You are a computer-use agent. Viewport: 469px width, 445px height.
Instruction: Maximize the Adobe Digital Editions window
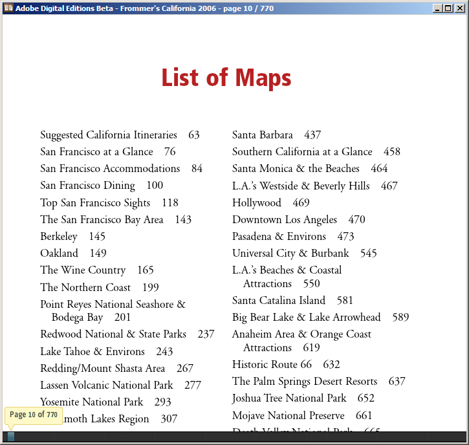[448, 8]
